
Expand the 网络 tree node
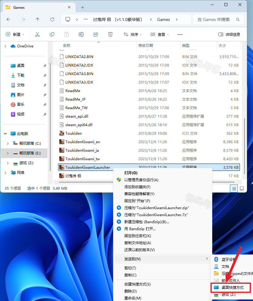pyautogui.click(x=5, y=173)
